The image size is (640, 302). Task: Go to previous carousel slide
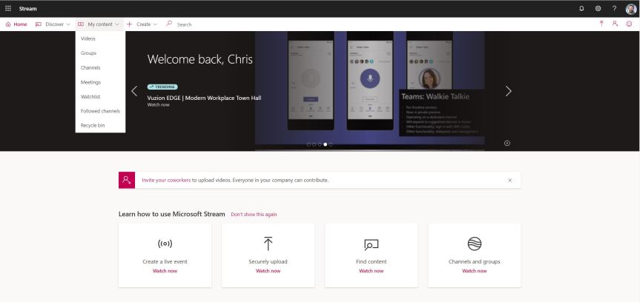[134, 91]
